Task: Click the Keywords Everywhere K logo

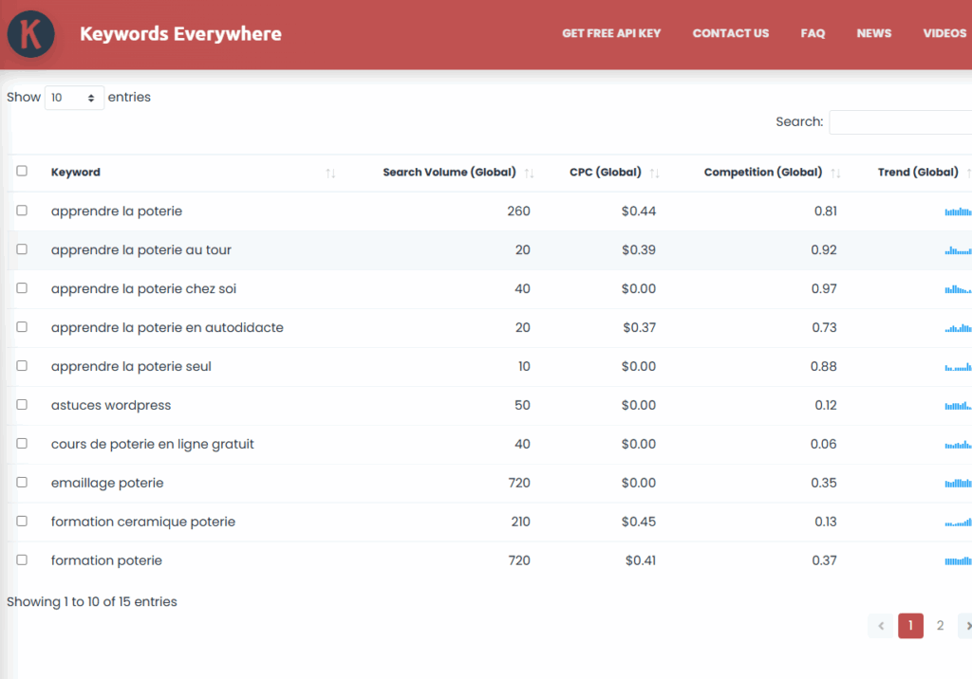Action: [30, 34]
